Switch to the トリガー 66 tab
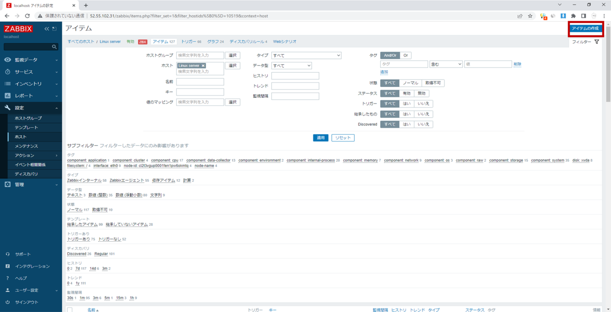The image size is (611, 312). tap(191, 41)
